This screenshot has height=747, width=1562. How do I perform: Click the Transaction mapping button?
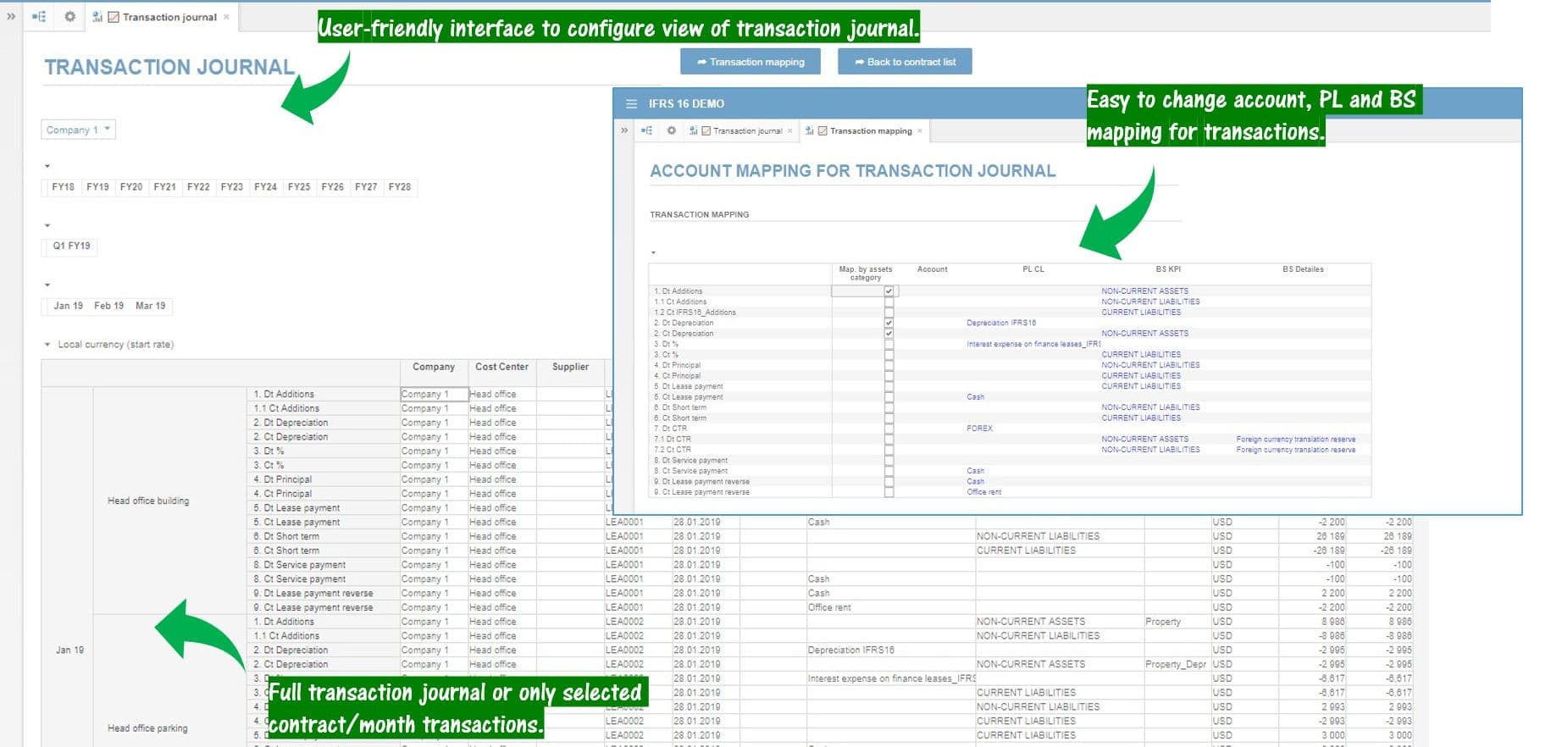click(x=751, y=62)
